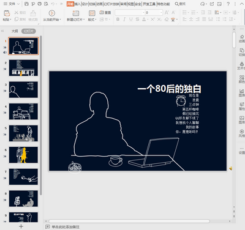This screenshot has width=245, height=230.
Task: Switch to the 开发工具 (Developer) tab
Action: click(x=149, y=4)
